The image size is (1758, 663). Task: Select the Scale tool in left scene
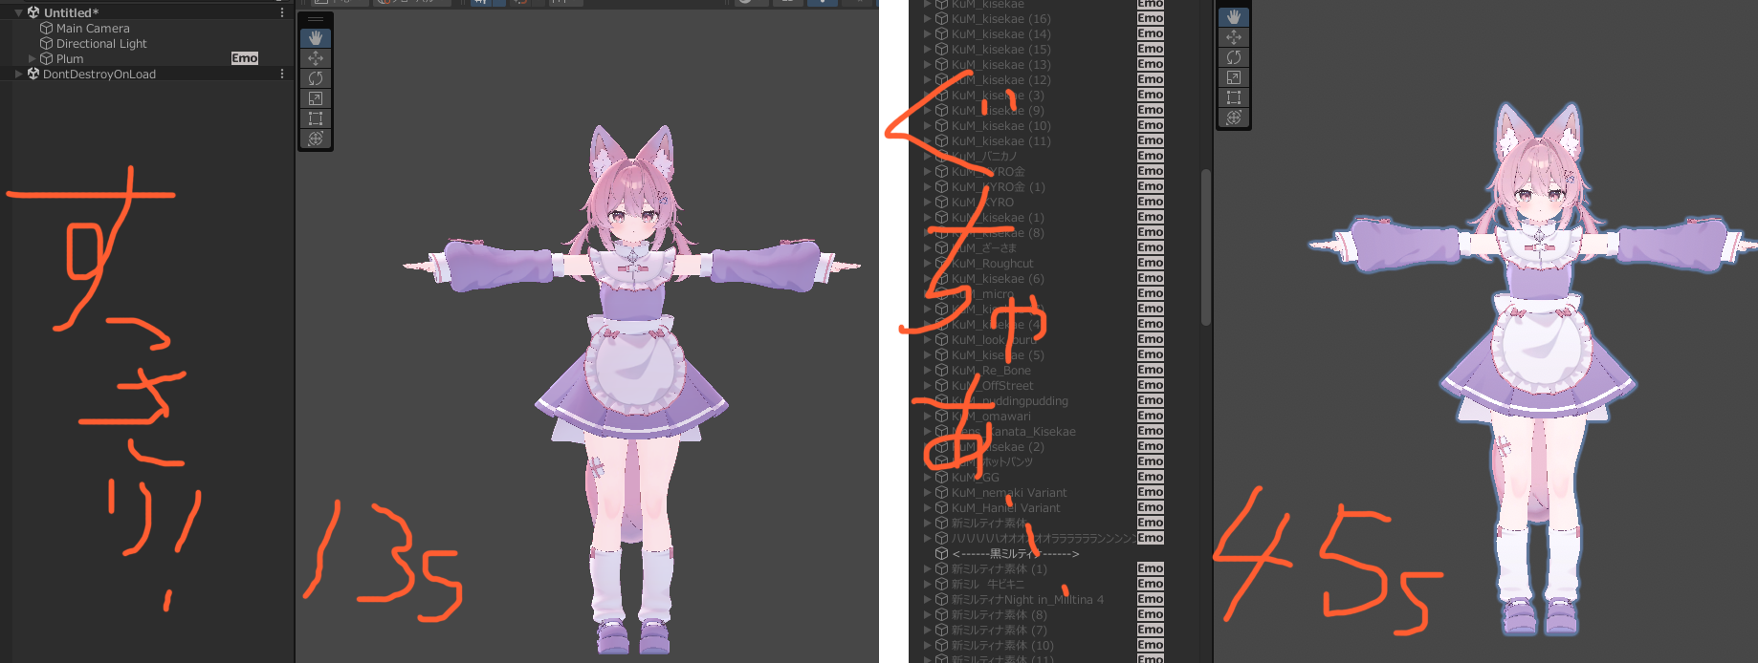pos(316,98)
